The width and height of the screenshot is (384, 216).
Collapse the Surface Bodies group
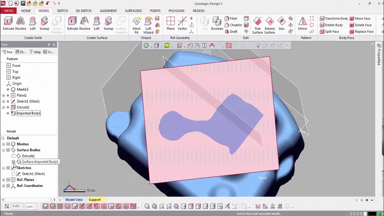pyautogui.click(x=3, y=150)
